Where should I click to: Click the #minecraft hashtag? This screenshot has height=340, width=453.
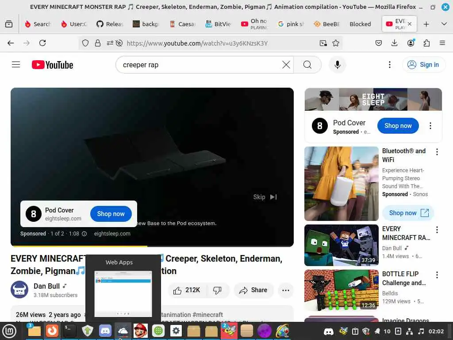pyautogui.click(x=207, y=315)
